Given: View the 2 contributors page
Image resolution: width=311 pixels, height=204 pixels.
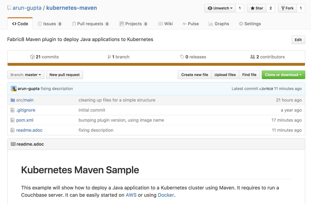Looking at the screenshot, I should click(x=267, y=57).
